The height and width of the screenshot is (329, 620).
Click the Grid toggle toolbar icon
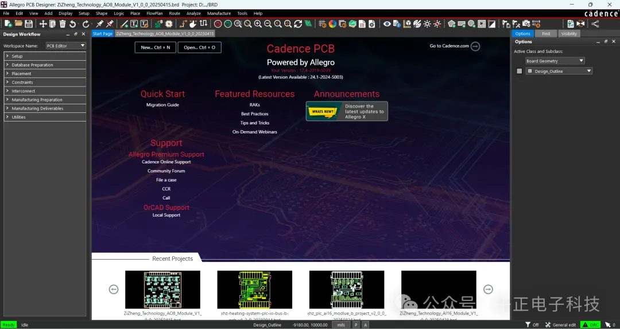coord(322,23)
